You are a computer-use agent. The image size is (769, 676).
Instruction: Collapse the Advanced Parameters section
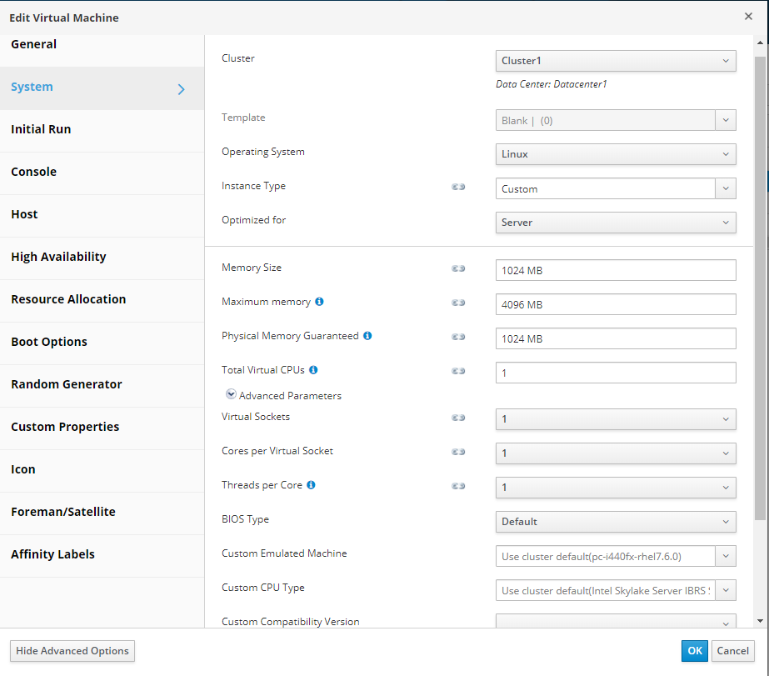click(x=231, y=395)
